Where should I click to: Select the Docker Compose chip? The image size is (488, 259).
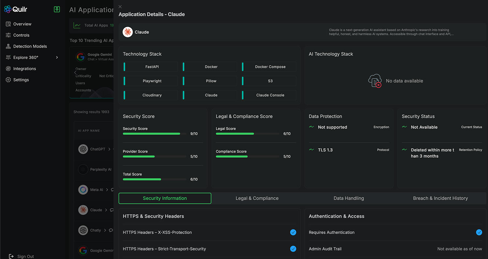(x=269, y=67)
